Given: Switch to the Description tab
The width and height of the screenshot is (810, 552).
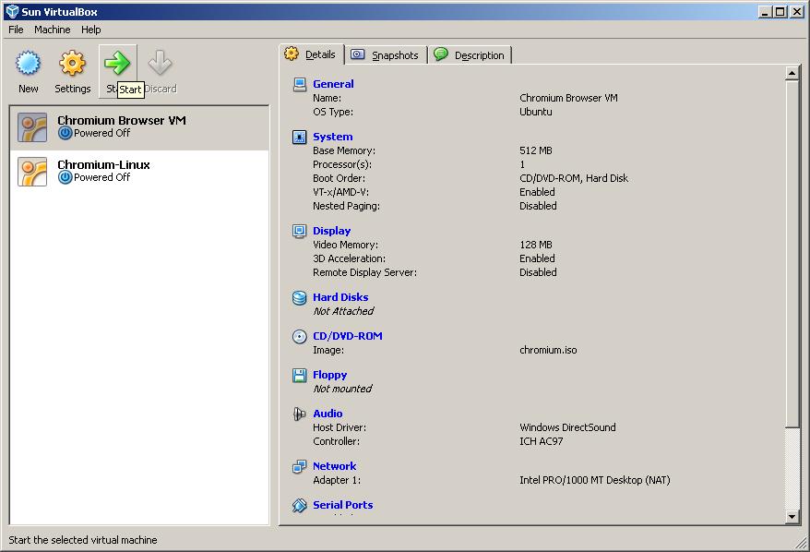Looking at the screenshot, I should [x=471, y=55].
